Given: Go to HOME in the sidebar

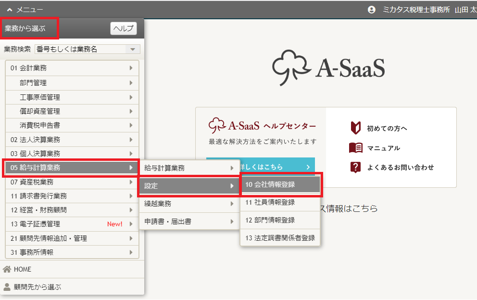Looking at the screenshot, I should tap(72, 269).
